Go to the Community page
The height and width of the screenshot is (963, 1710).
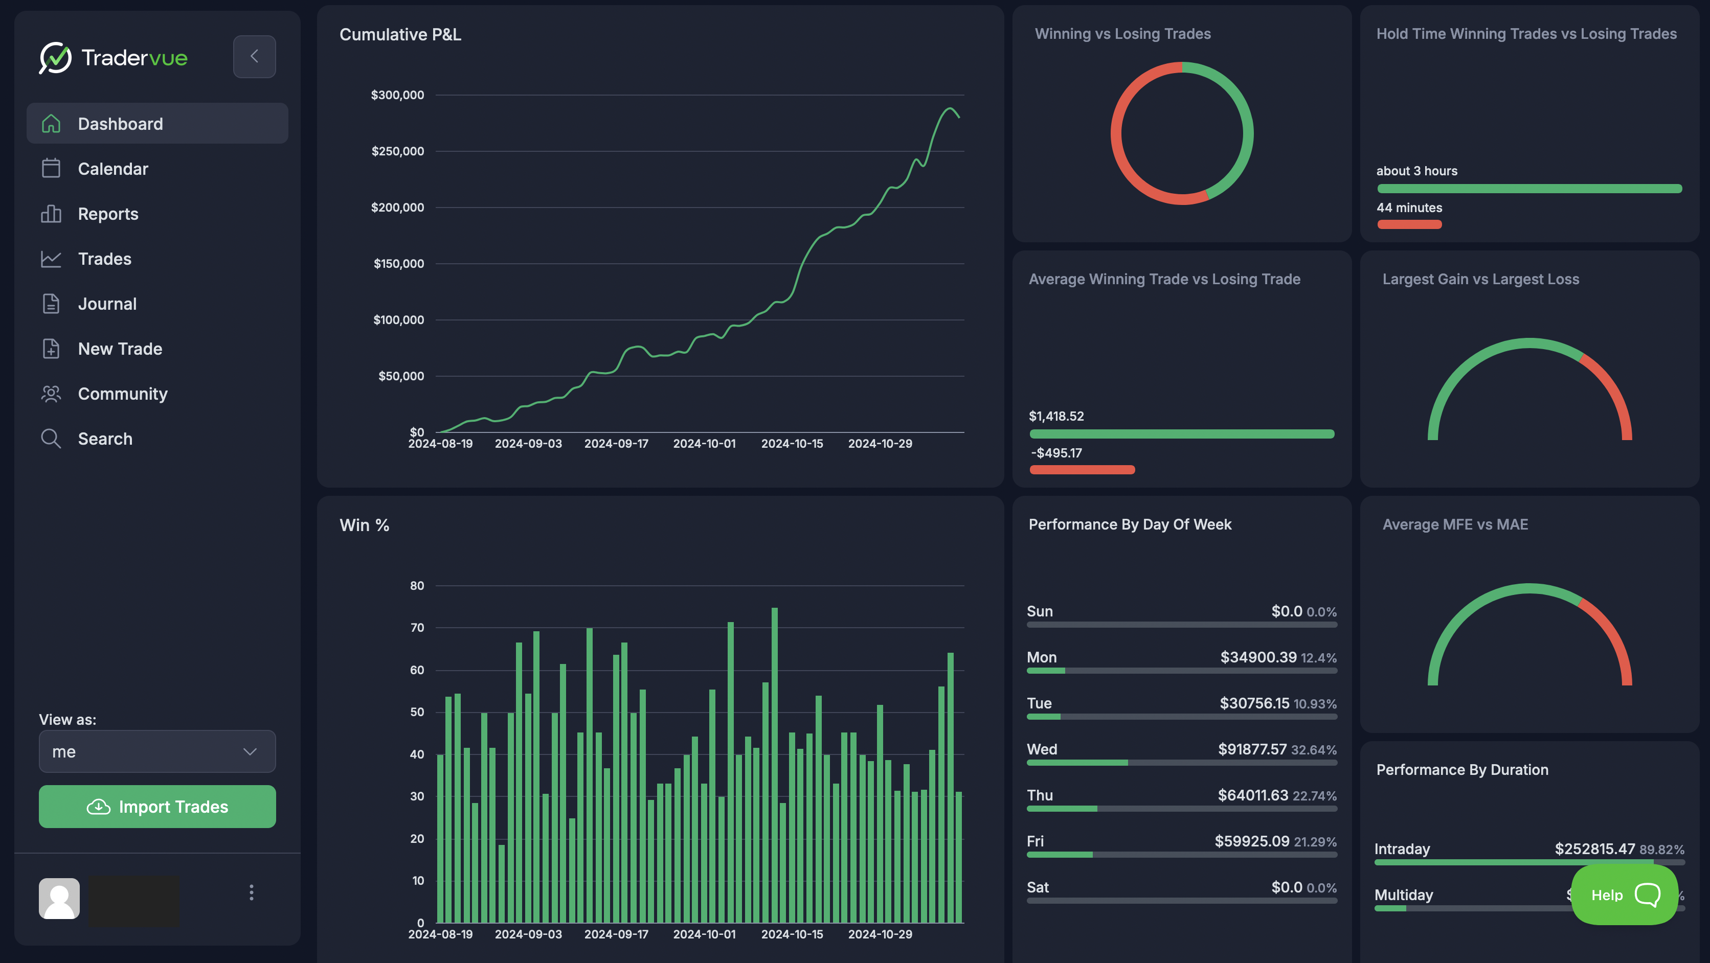point(123,394)
